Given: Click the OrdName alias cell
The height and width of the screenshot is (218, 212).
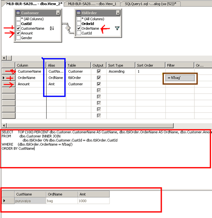Looking at the screenshot, I should click(56, 78).
